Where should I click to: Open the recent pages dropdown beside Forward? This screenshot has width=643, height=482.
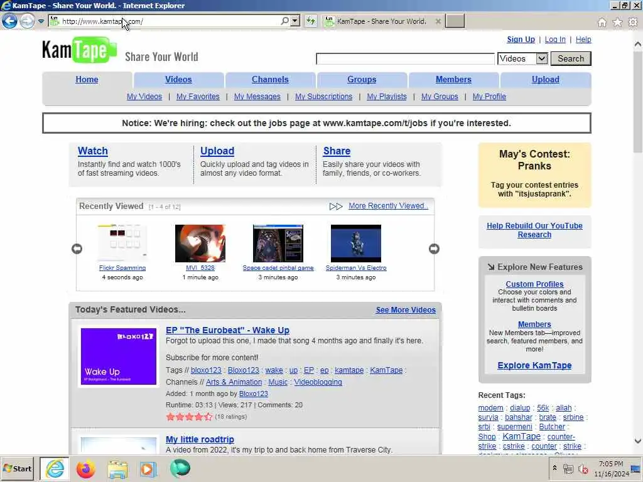[x=41, y=21]
